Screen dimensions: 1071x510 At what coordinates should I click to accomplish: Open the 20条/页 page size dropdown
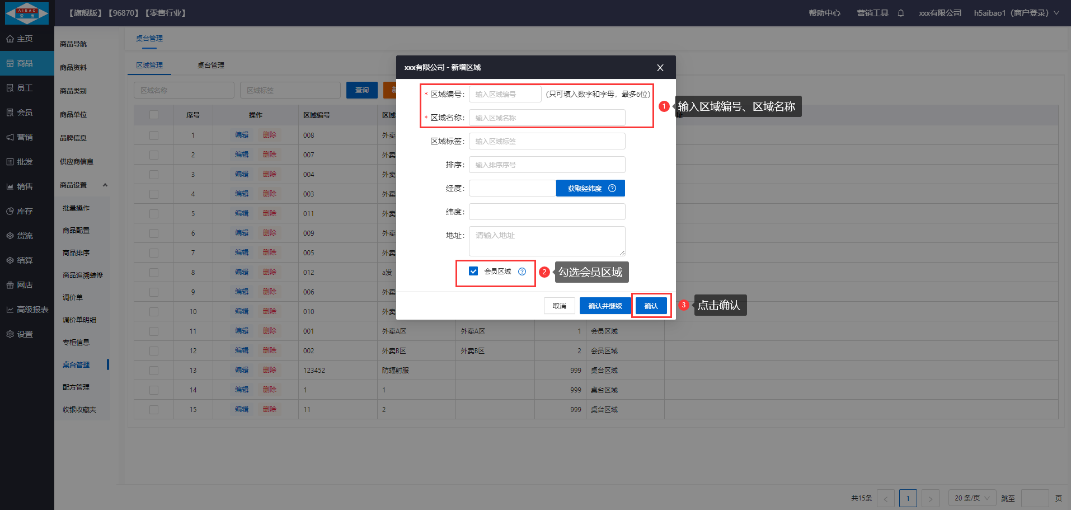coord(972,498)
